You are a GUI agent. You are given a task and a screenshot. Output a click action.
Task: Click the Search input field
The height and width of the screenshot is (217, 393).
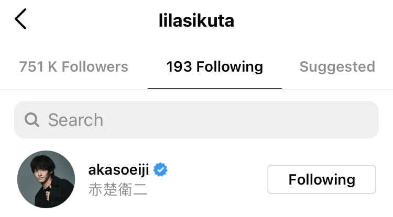coord(196,120)
